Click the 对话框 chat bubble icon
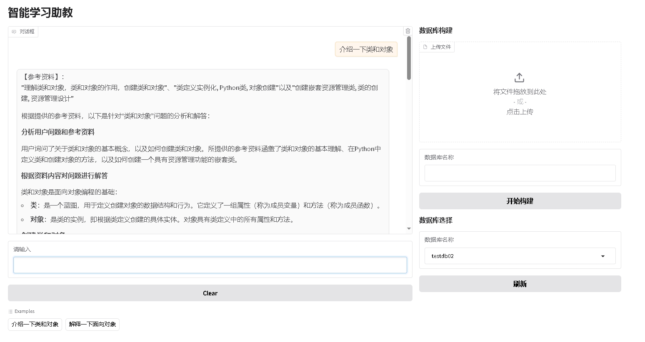645x342 pixels. tap(14, 32)
